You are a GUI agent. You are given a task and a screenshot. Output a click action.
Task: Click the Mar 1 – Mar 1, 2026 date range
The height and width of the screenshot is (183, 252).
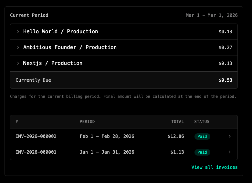coord(212,15)
